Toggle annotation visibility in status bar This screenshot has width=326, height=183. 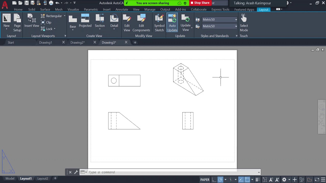(x=271, y=180)
